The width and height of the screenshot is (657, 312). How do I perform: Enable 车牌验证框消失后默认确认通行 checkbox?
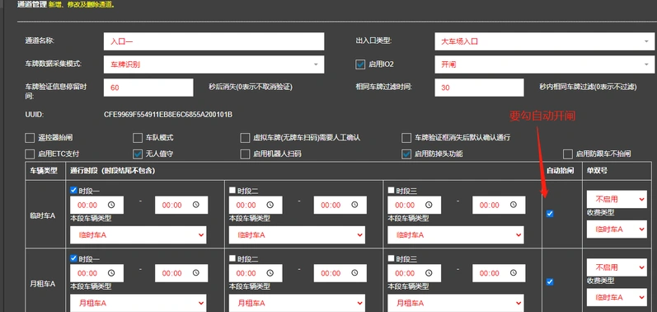(x=406, y=138)
